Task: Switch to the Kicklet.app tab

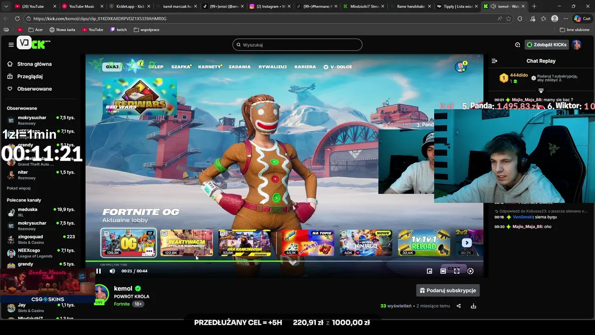Action: pos(129,7)
